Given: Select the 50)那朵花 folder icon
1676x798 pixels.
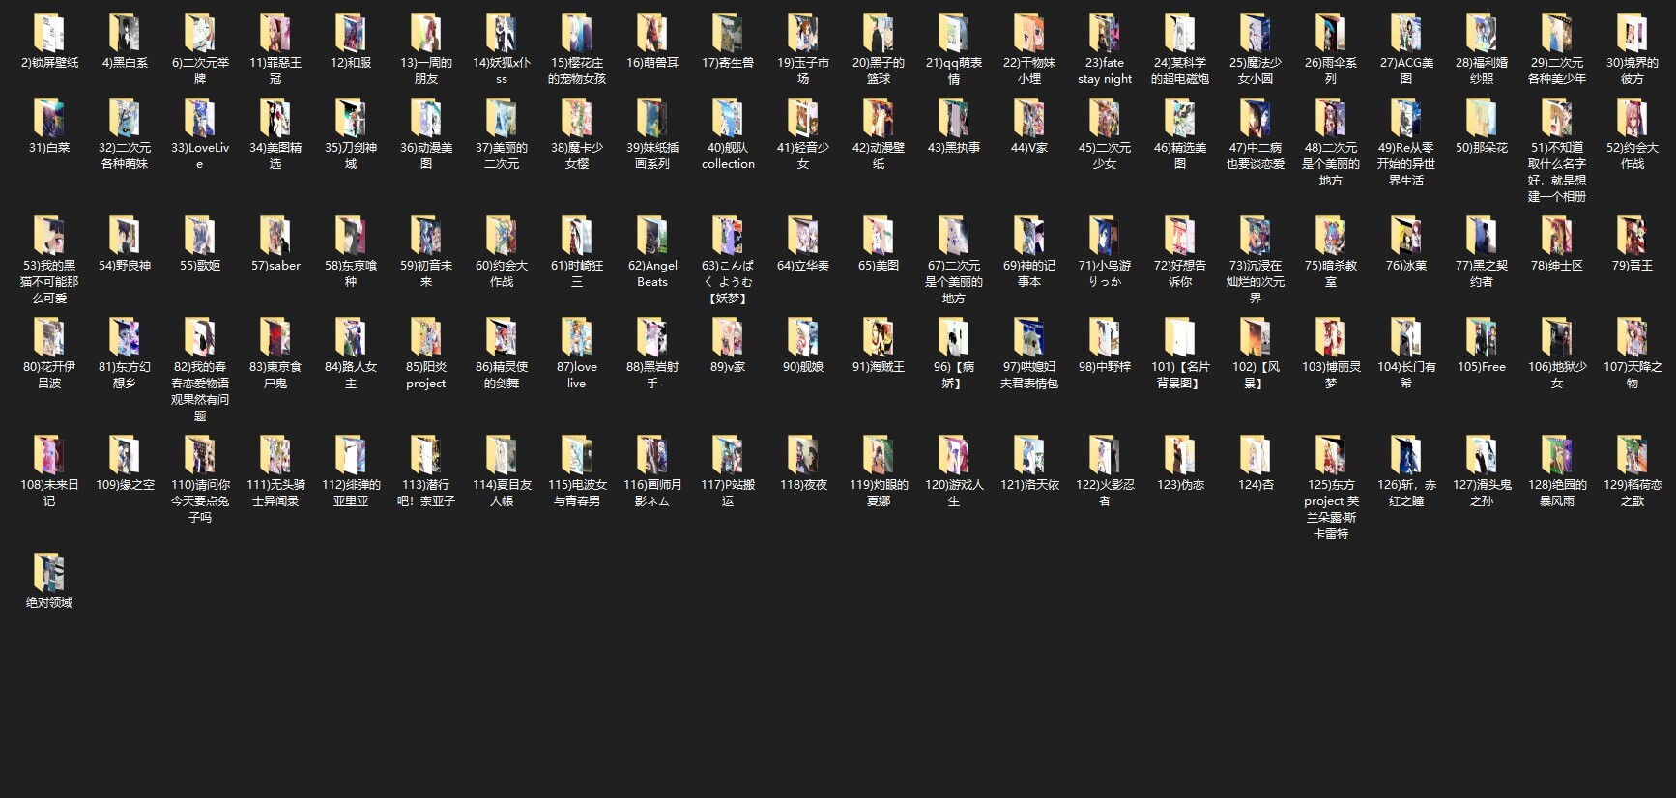Looking at the screenshot, I should (x=1481, y=118).
